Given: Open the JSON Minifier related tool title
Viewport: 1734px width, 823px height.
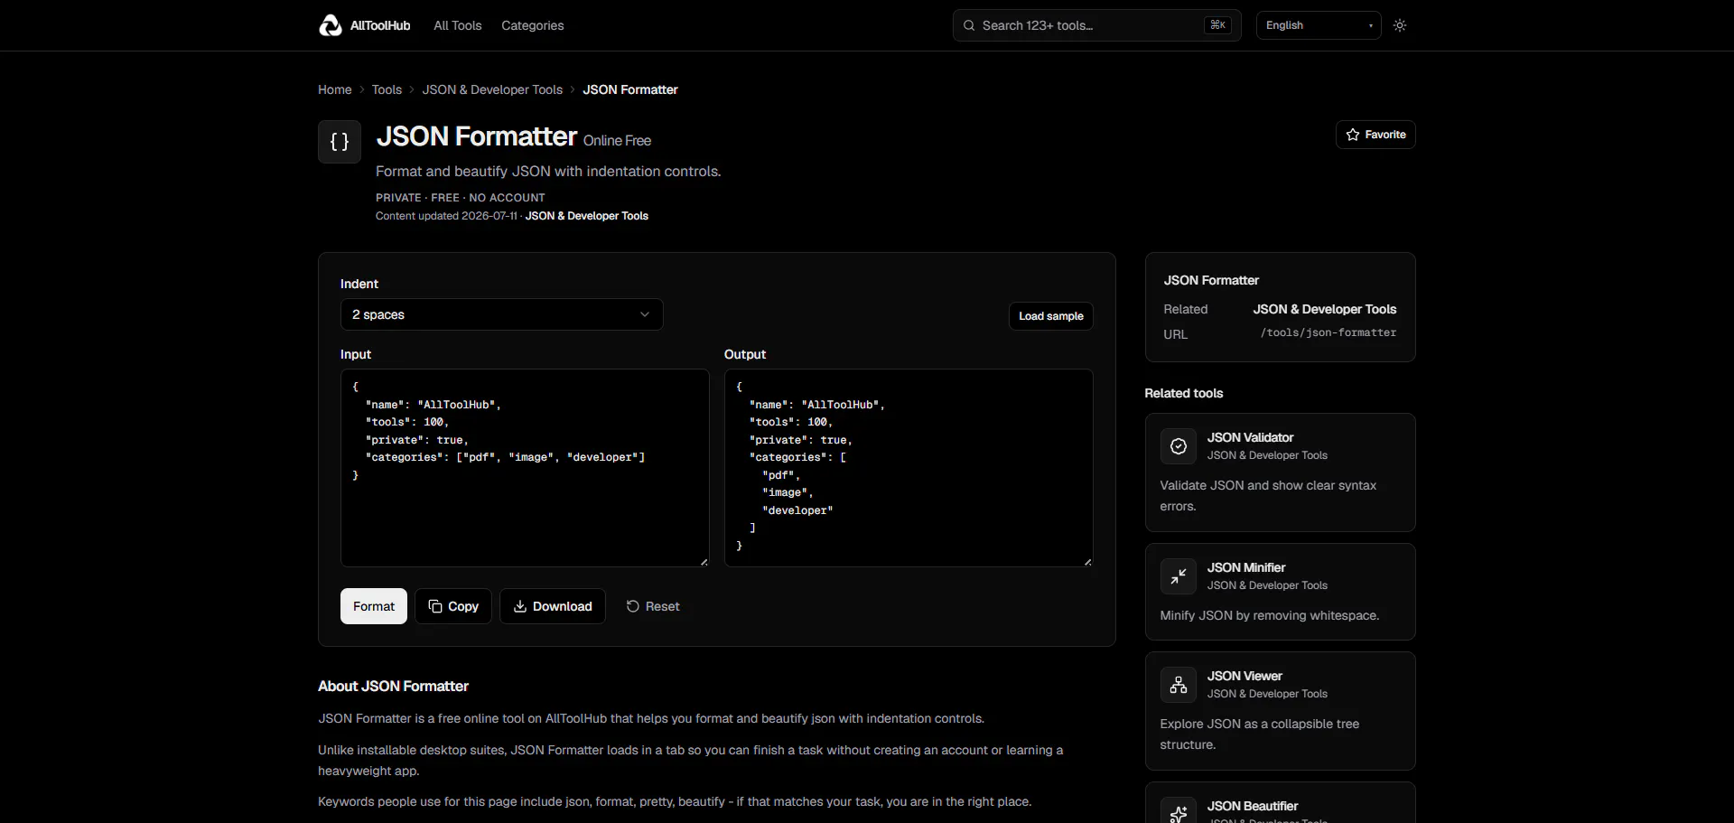Looking at the screenshot, I should point(1246,567).
